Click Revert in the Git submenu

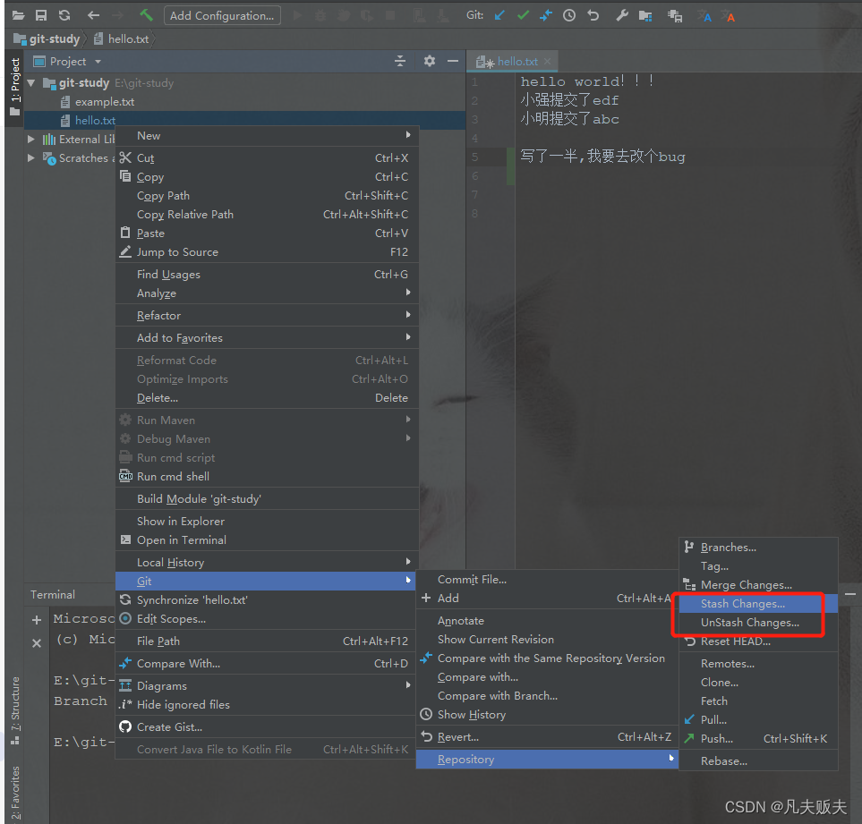pos(547,736)
